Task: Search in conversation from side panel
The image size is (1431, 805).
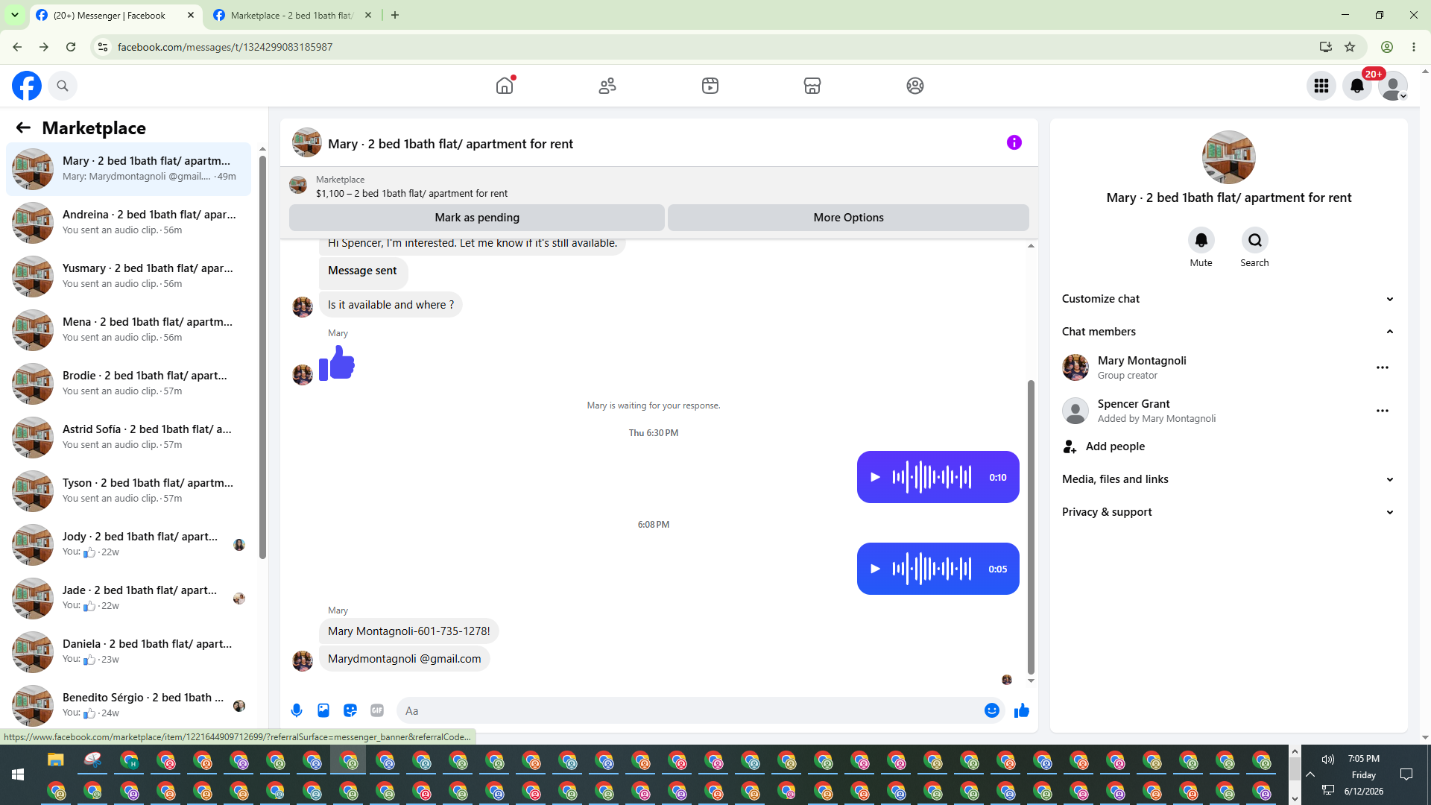Action: tap(1255, 240)
